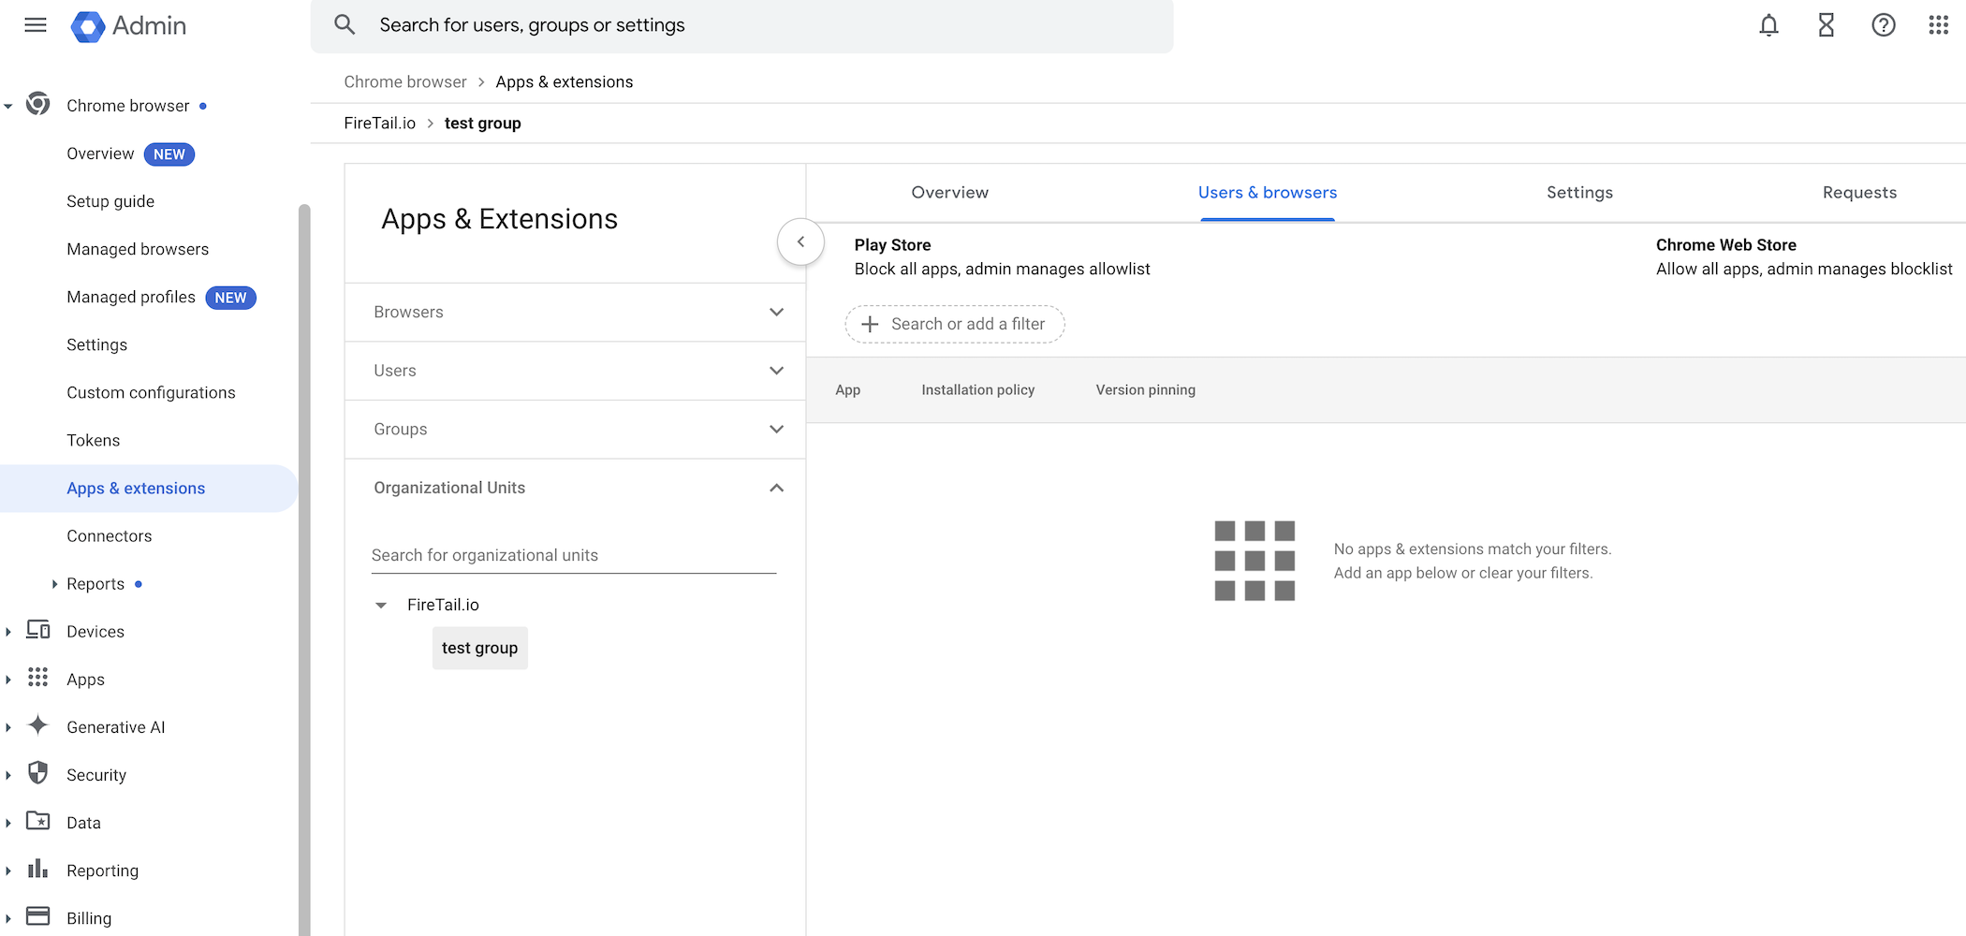Click the Google Admin logo
1966x936 pixels.
click(x=88, y=26)
